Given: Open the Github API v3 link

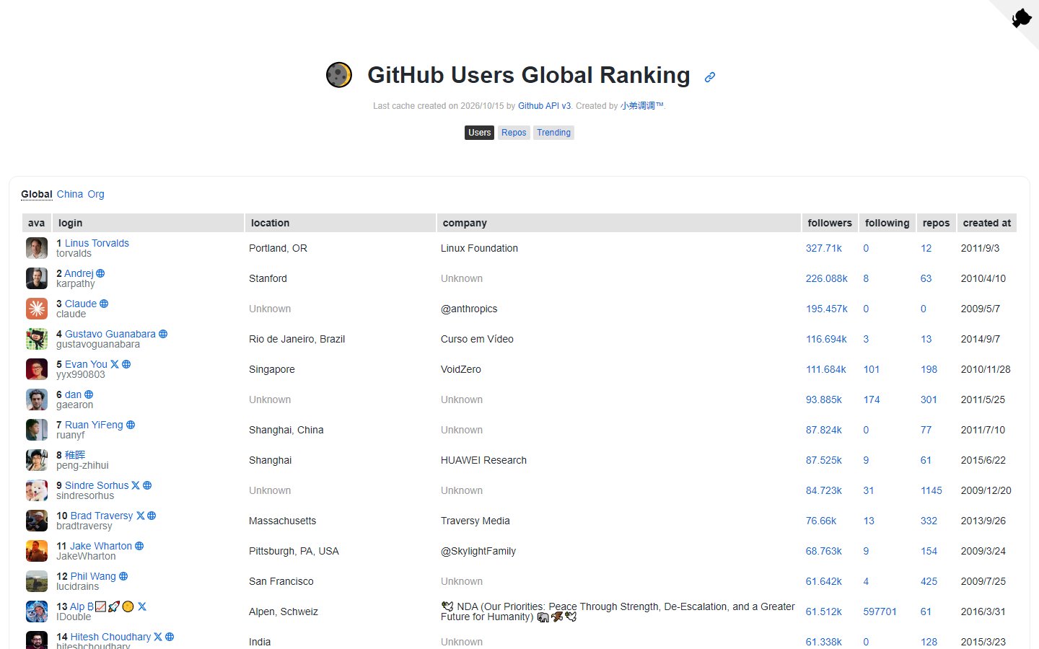Looking at the screenshot, I should 545,106.
